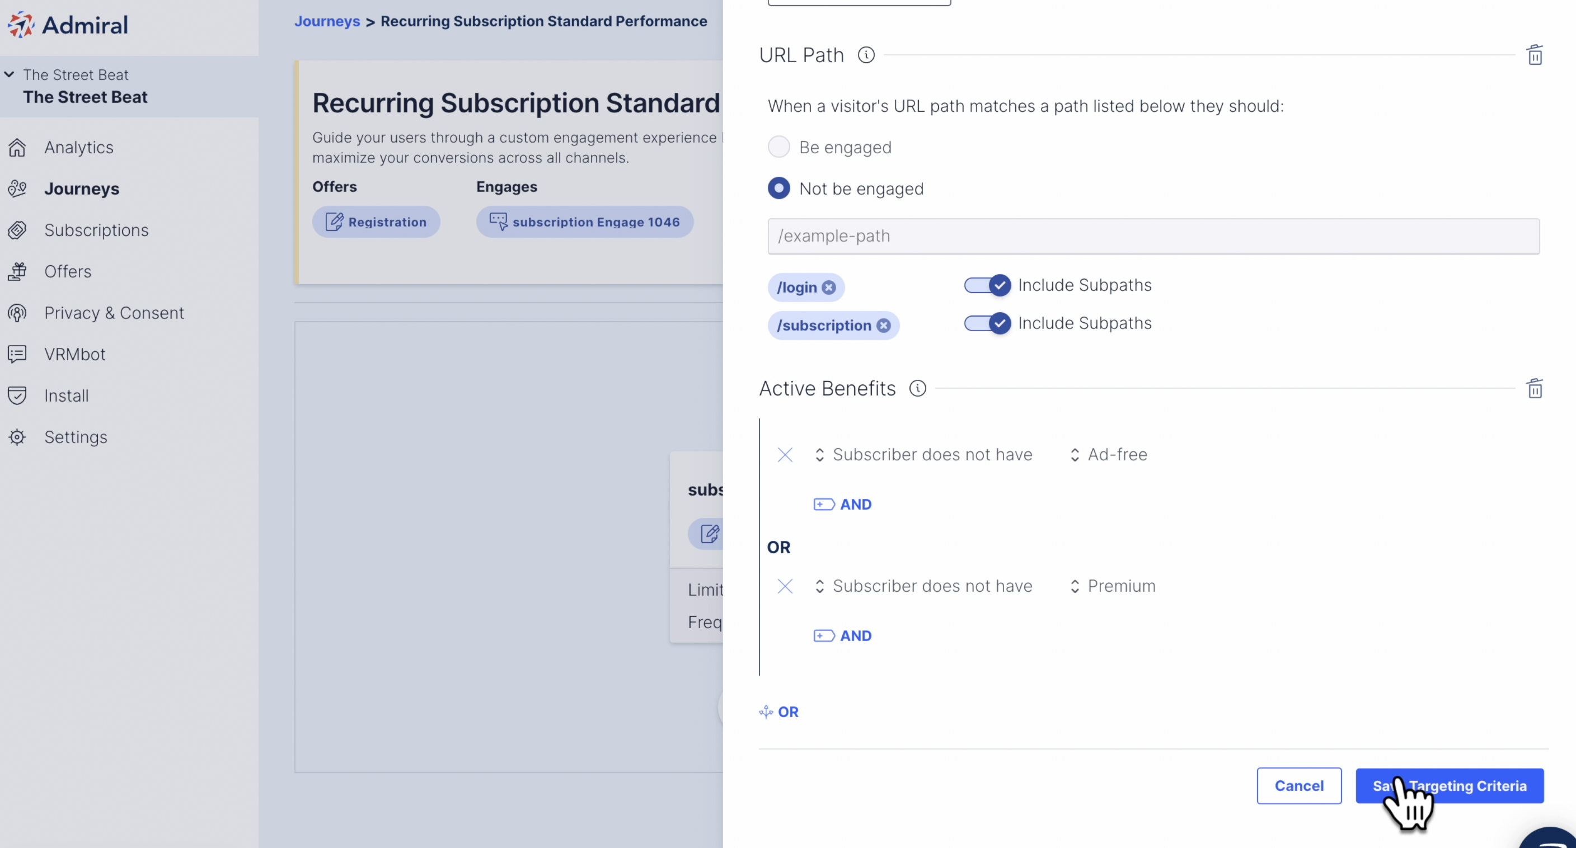The height and width of the screenshot is (848, 1576).
Task: Open the Ad-free benefit dropdown
Action: tap(1109, 455)
